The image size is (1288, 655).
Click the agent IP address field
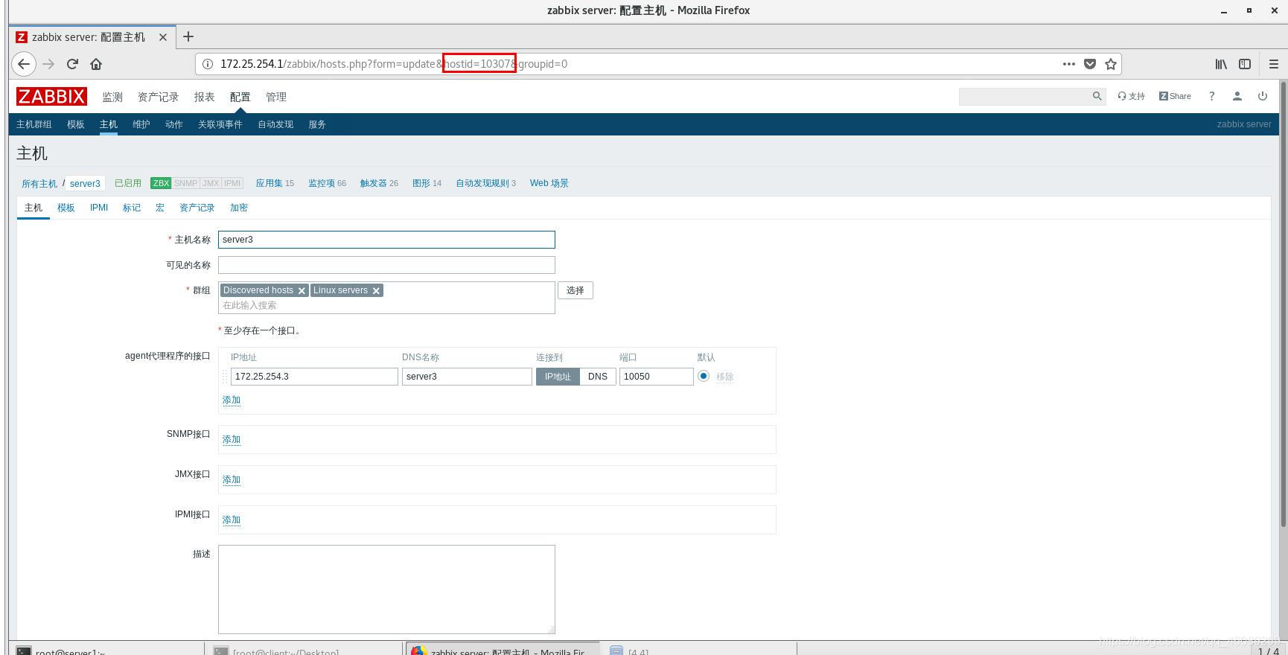(x=314, y=377)
